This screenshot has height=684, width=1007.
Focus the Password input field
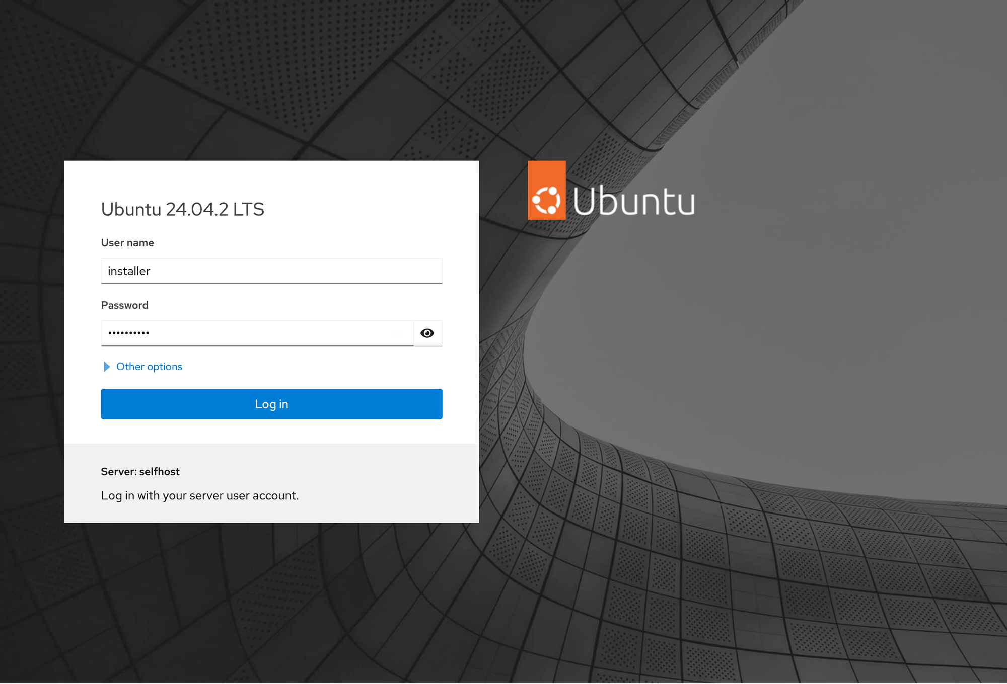point(257,333)
